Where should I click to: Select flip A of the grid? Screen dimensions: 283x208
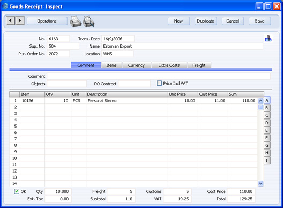pos(267,100)
